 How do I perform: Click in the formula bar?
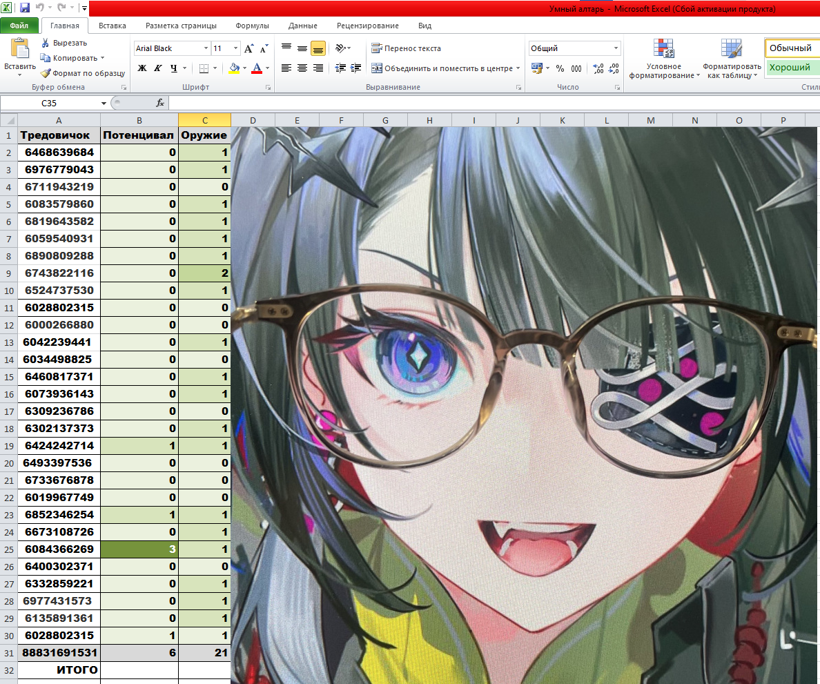click(x=494, y=103)
